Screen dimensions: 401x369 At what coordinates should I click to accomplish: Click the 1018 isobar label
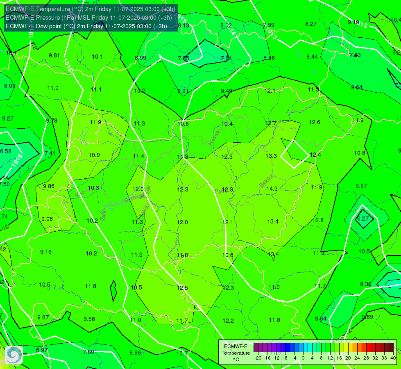(17, 161)
